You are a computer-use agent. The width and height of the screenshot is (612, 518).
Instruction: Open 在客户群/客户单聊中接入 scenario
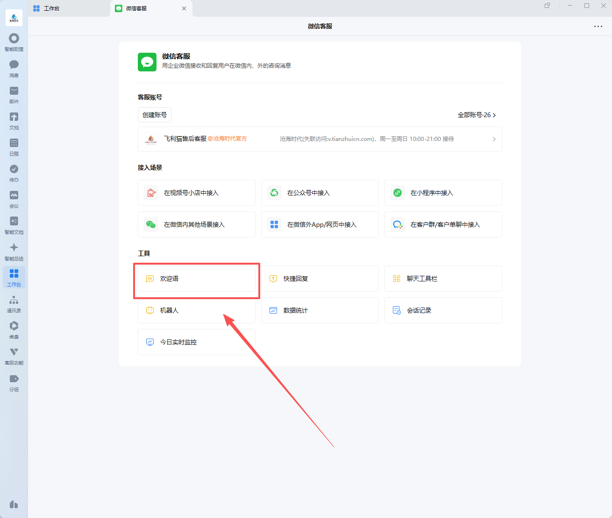443,224
